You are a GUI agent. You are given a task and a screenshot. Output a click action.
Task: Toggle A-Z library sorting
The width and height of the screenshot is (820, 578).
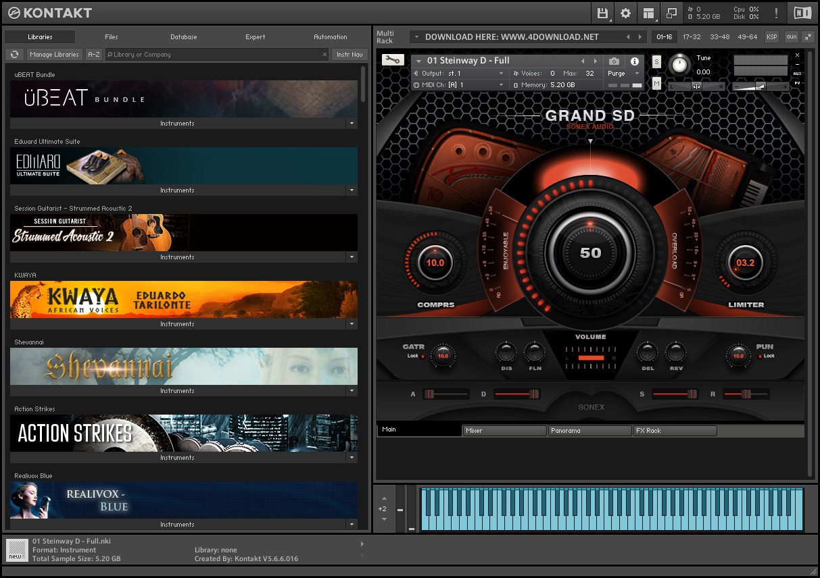pos(94,54)
